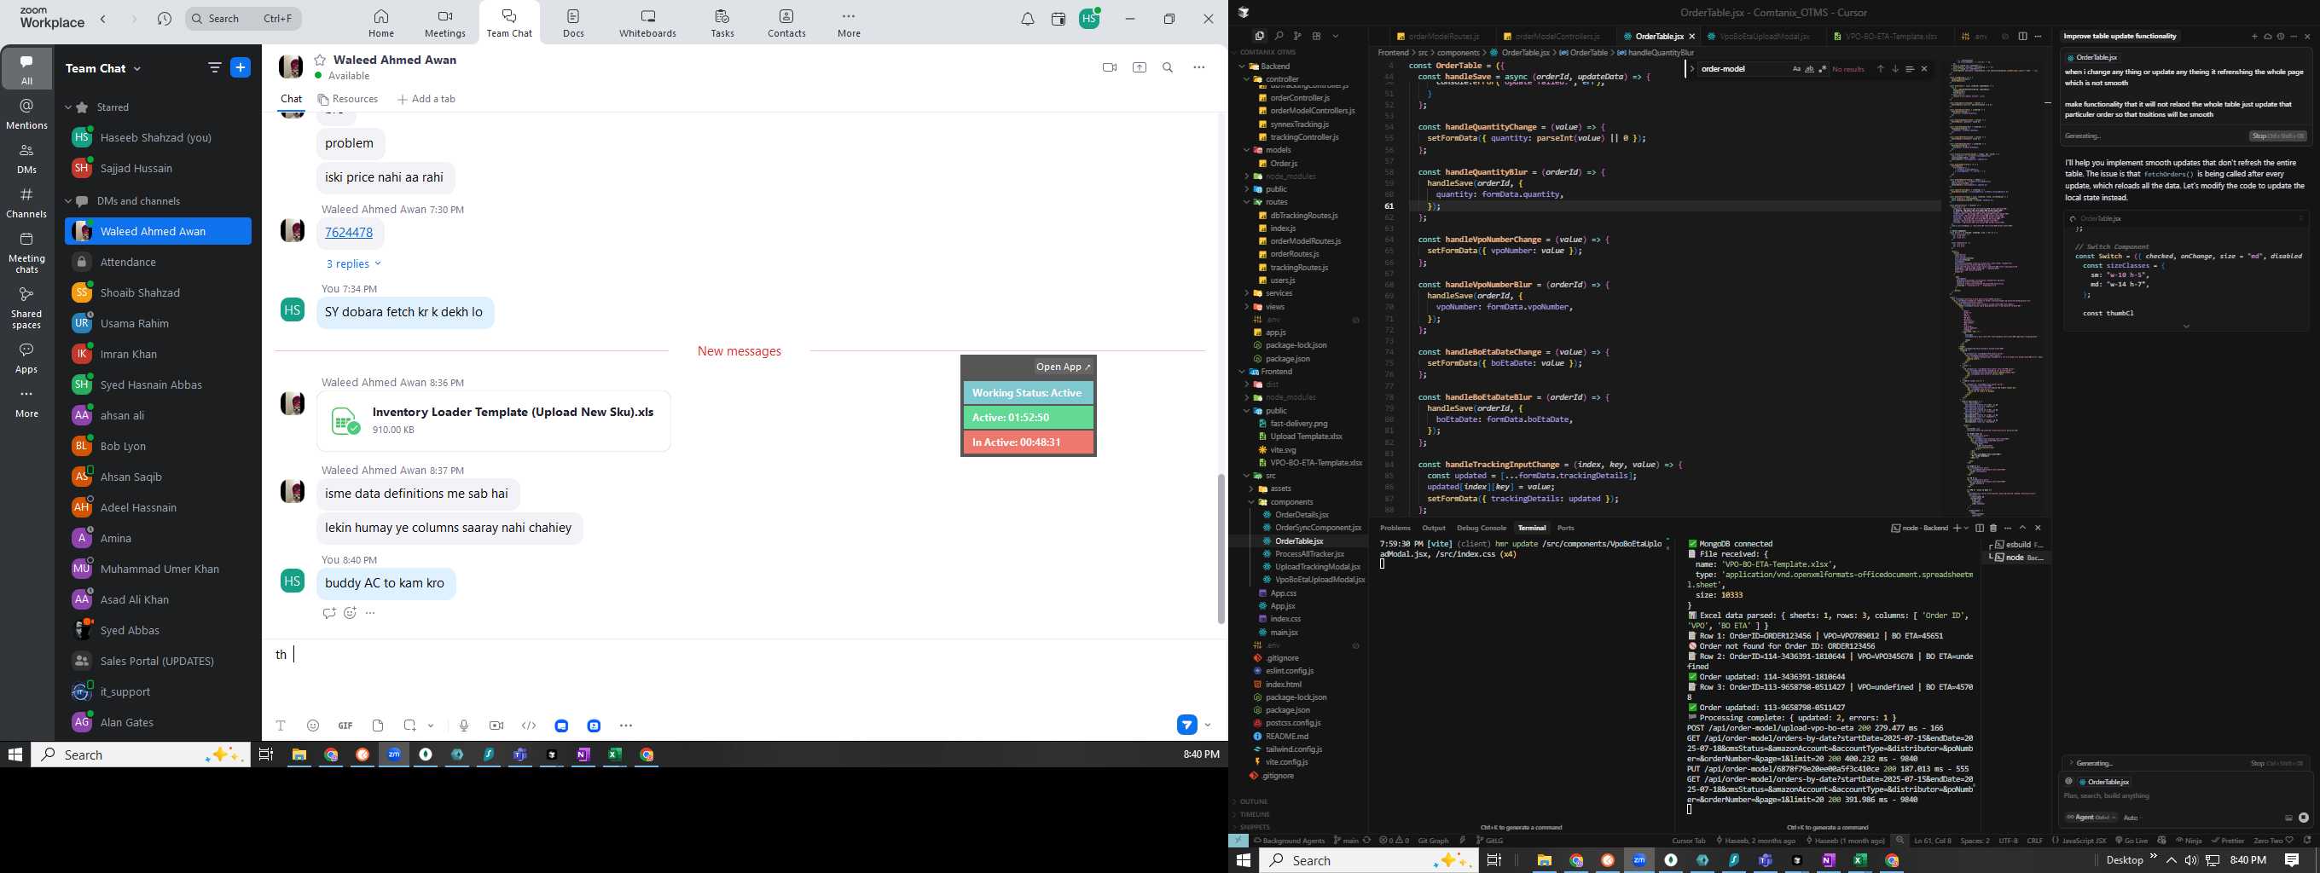The height and width of the screenshot is (873, 2320).
Task: Open screenshot options dropdown arrow
Action: [432, 726]
